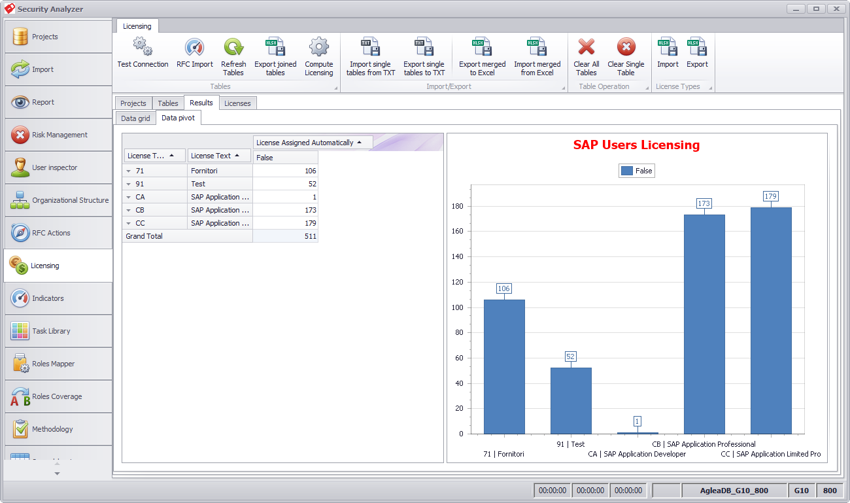Open the Risk Management sidebar item
Image resolution: width=850 pixels, height=503 pixels.
[x=58, y=135]
